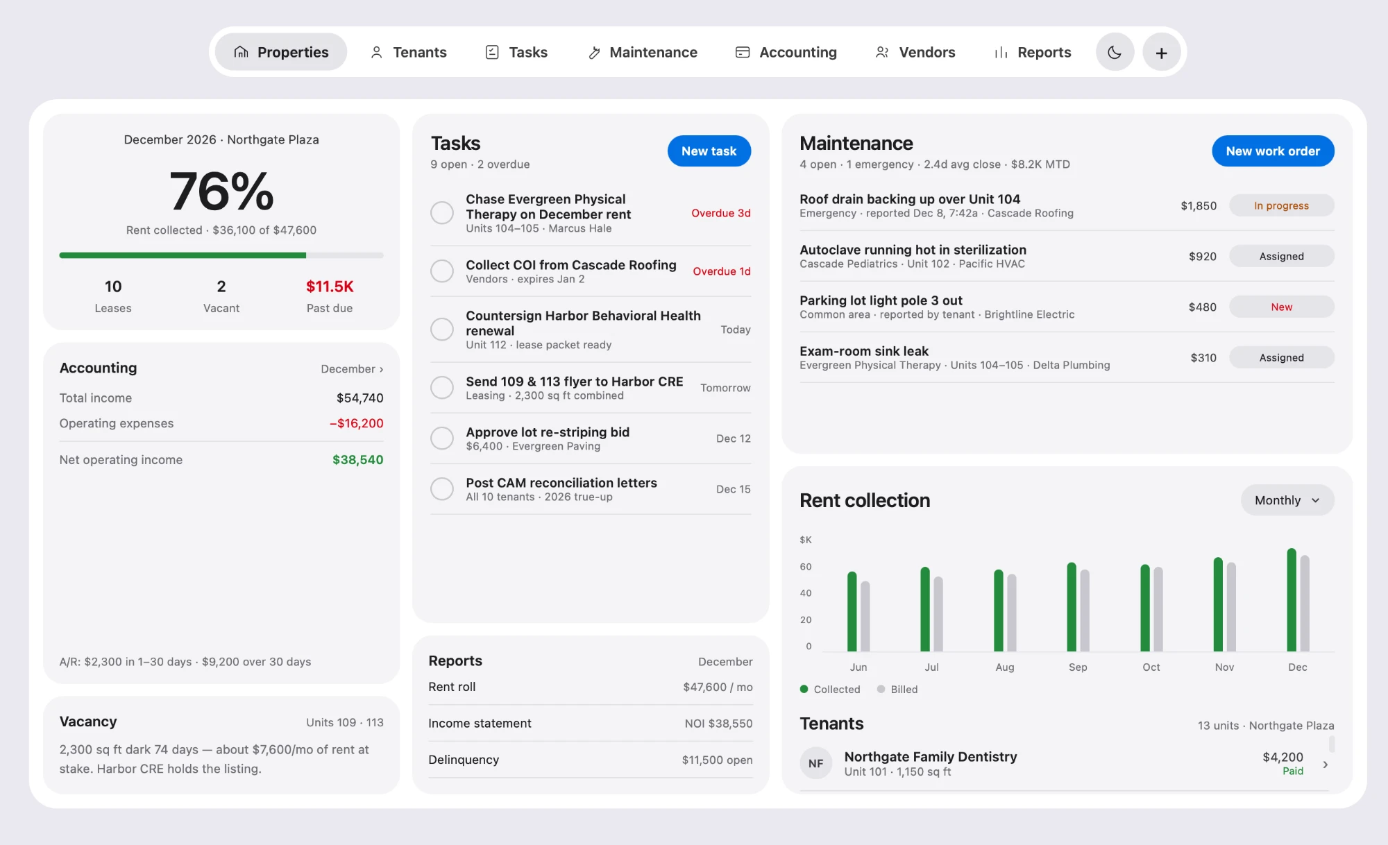Viewport: 1388px width, 845px height.
Task: Open Autoclave running hot in sterilization
Action: [1067, 256]
